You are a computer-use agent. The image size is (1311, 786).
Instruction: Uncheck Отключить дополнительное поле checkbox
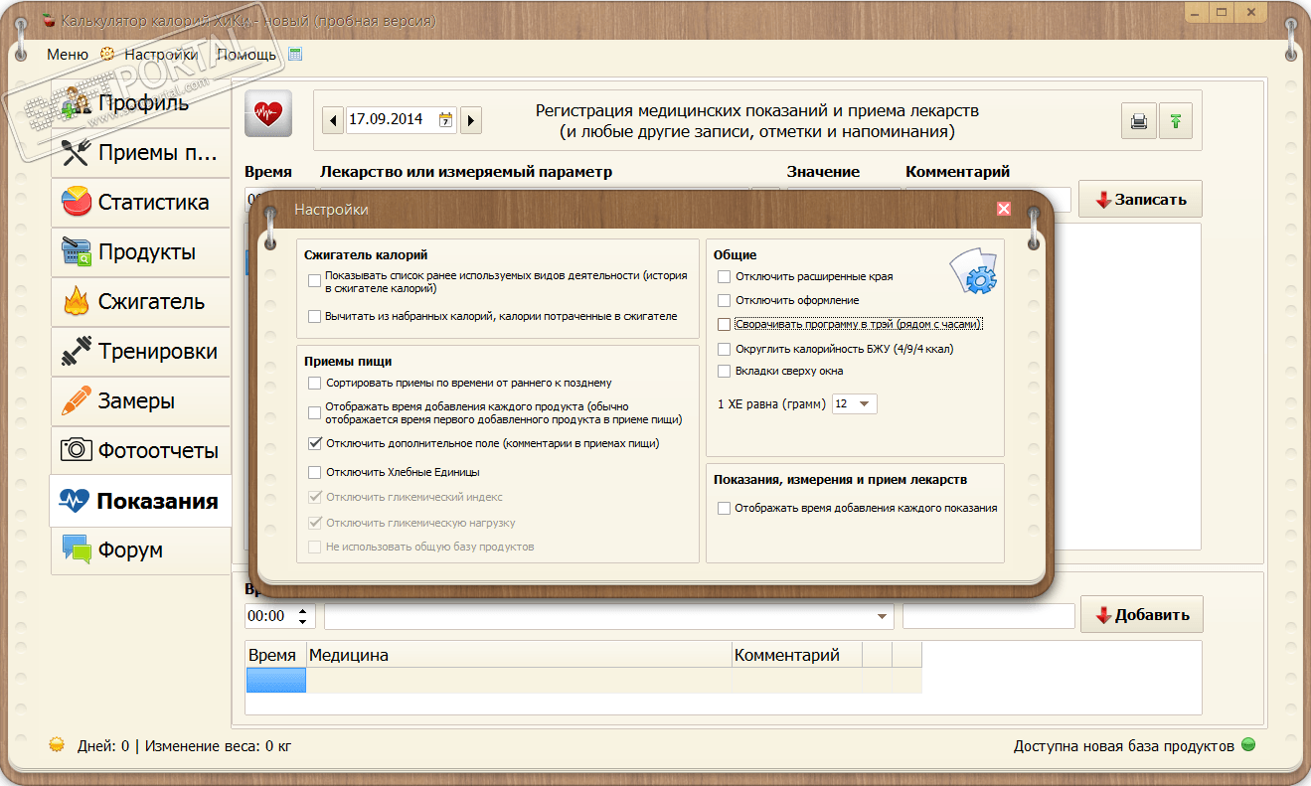pos(315,443)
